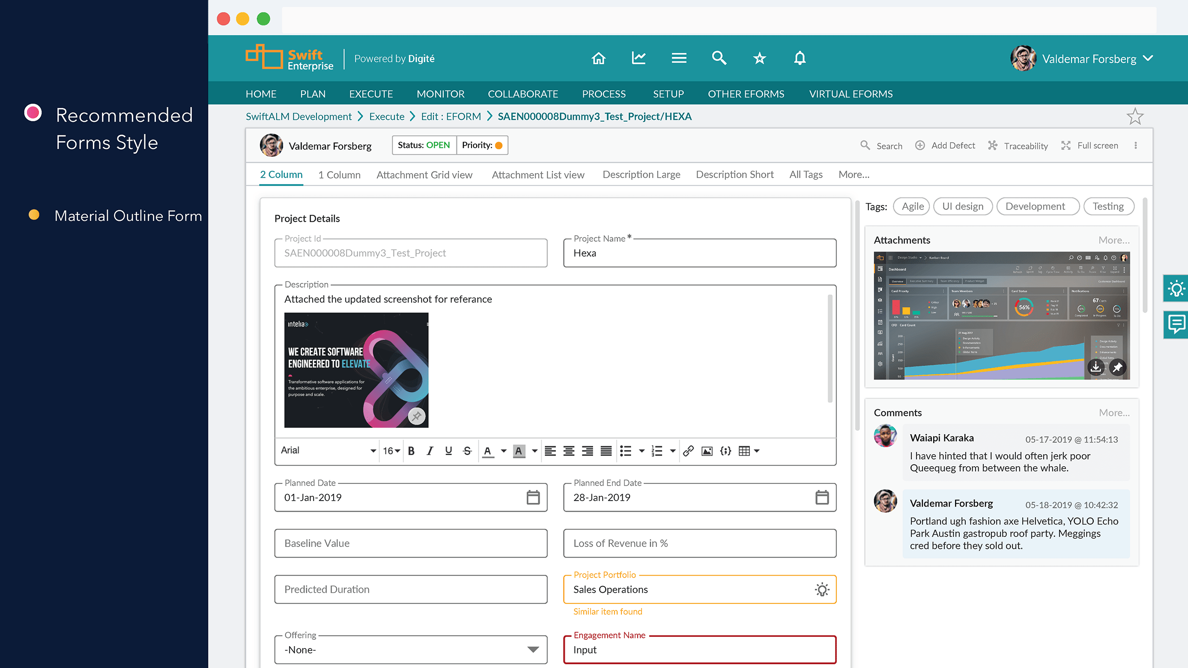Viewport: 1188px width, 668px height.
Task: Open More link in Comments
Action: pyautogui.click(x=1114, y=413)
